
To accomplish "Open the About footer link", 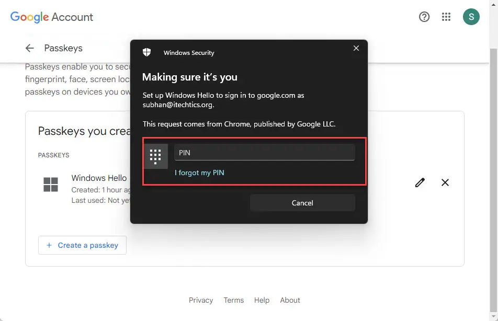I will coord(290,300).
